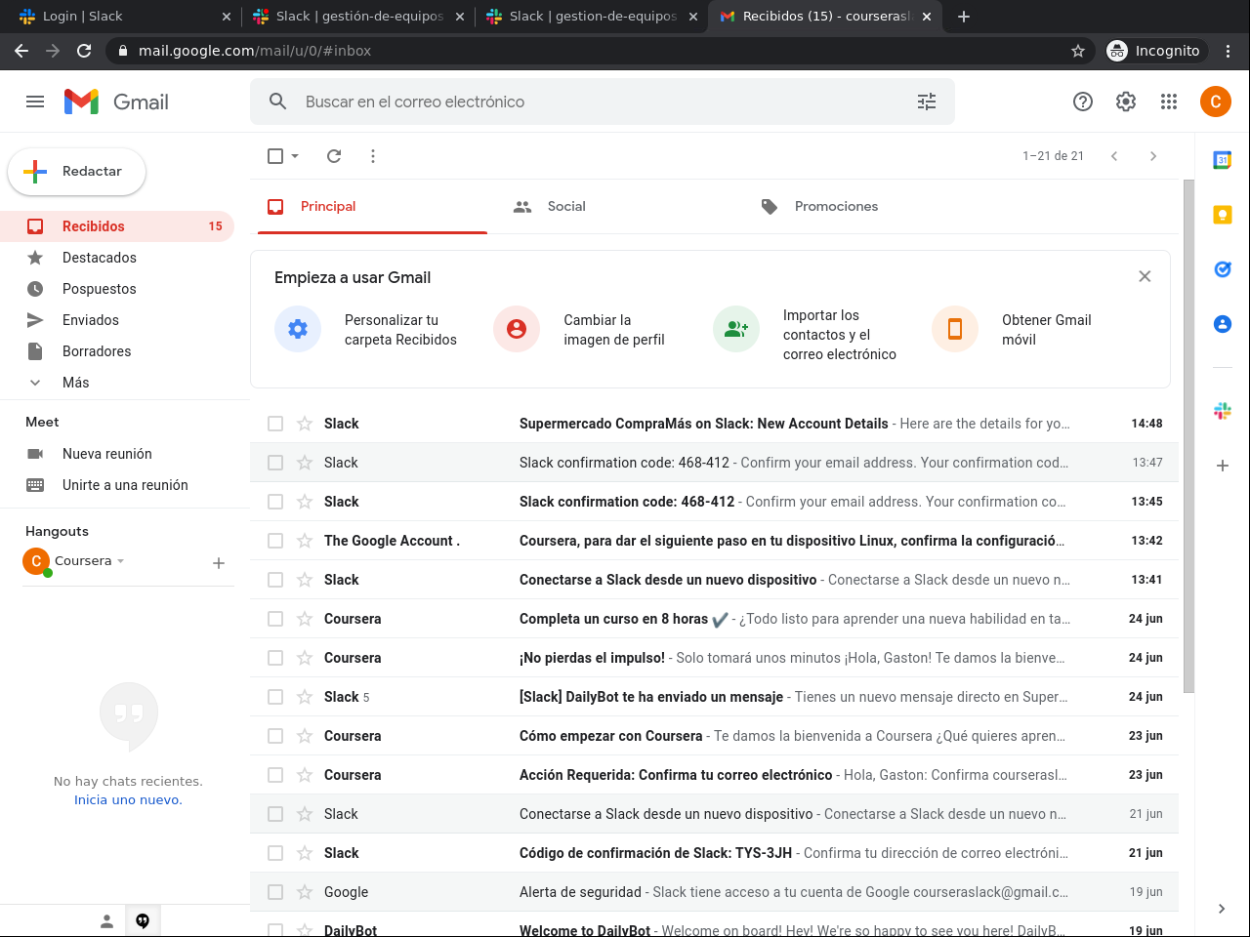Open the More options three-dot menu in toolbar
This screenshot has width=1250, height=937.
[373, 156]
